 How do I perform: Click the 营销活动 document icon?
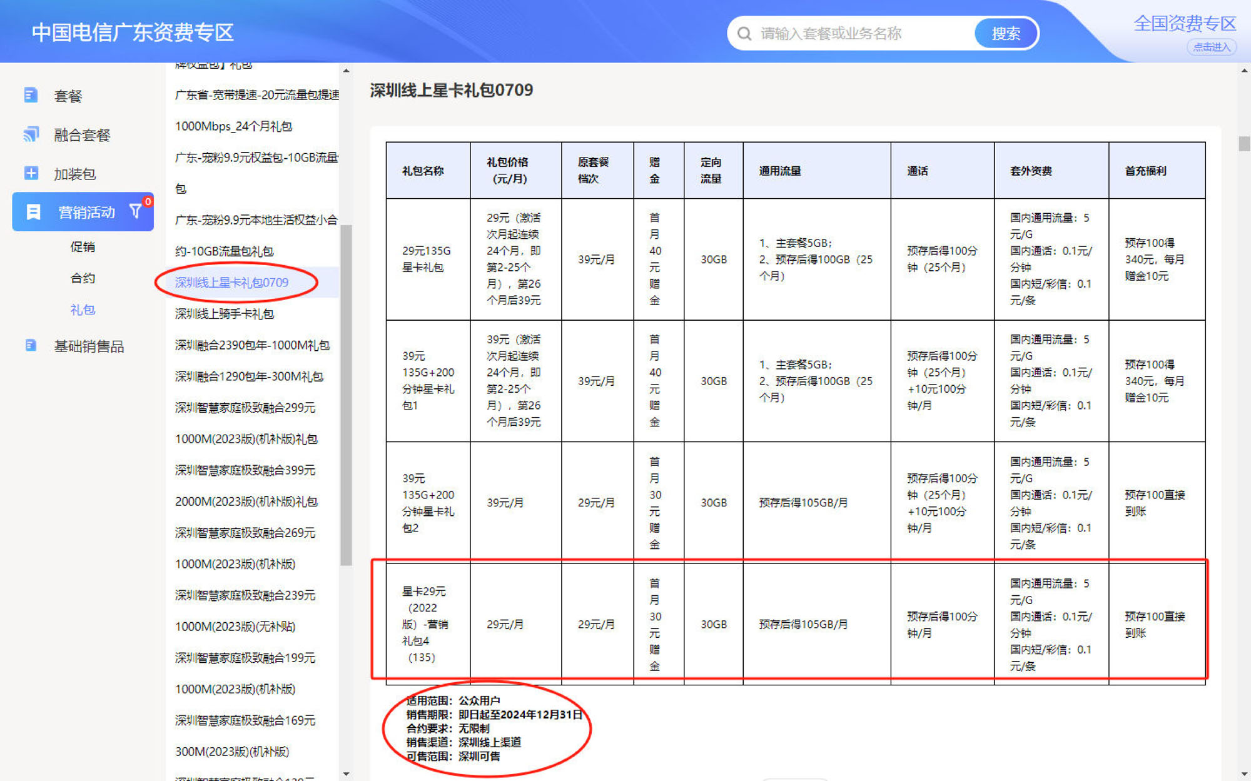33,212
